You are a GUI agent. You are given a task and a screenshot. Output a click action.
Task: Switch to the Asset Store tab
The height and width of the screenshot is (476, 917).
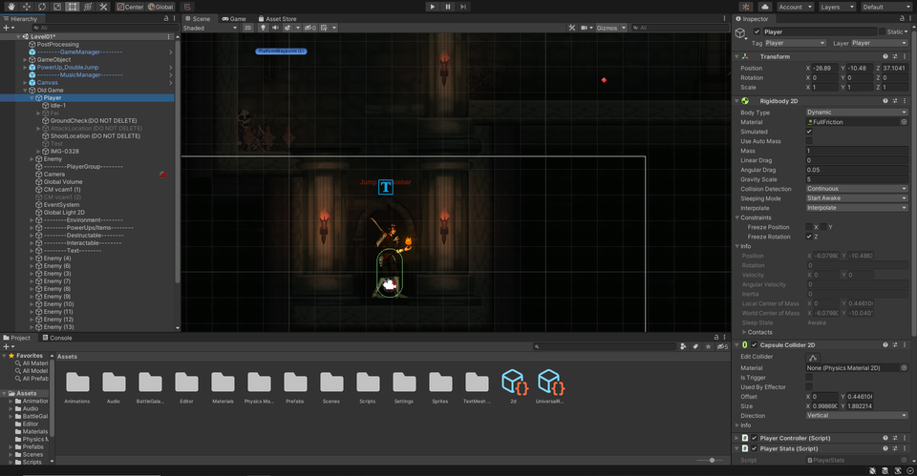(x=277, y=19)
